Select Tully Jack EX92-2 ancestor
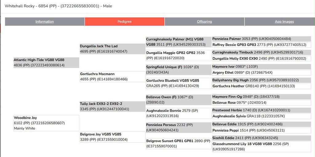 113,106
